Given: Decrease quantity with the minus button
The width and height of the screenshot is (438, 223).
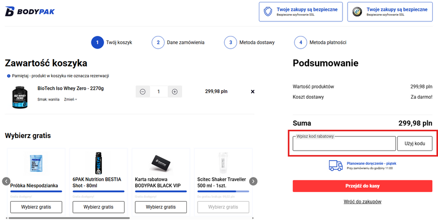Looking at the screenshot, I should [x=143, y=91].
